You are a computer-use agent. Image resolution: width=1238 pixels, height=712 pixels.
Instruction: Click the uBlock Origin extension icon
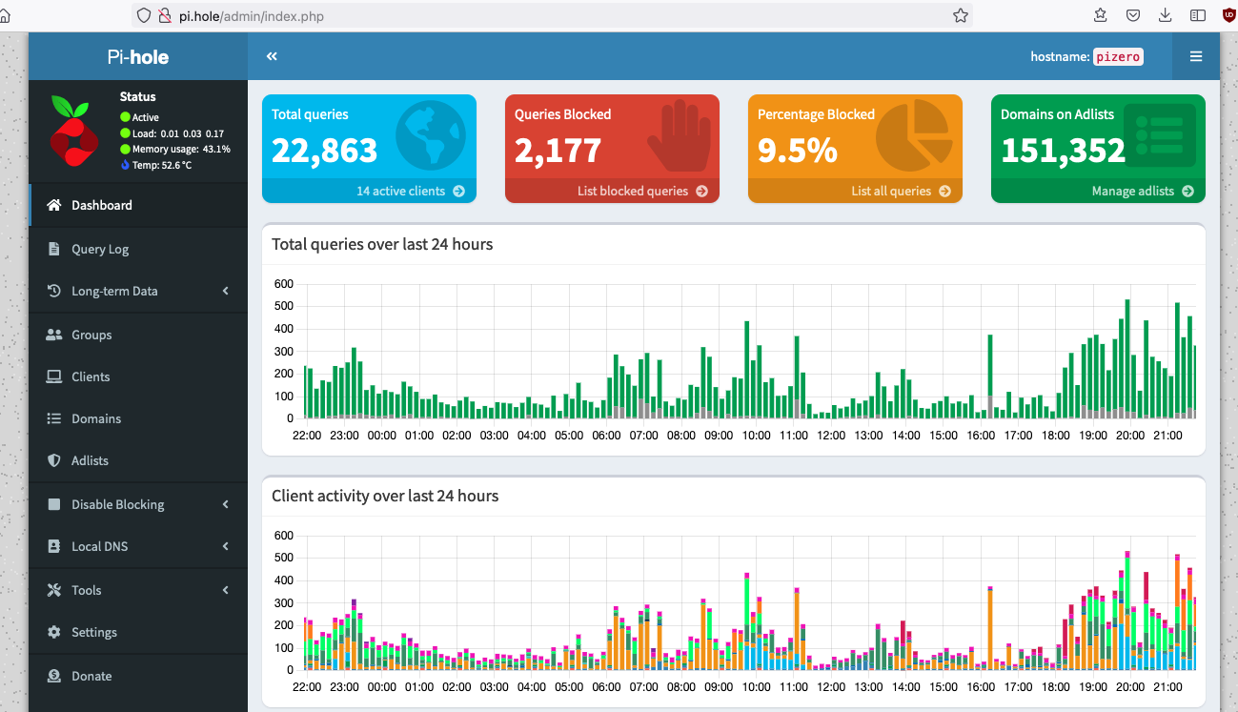(x=1228, y=15)
